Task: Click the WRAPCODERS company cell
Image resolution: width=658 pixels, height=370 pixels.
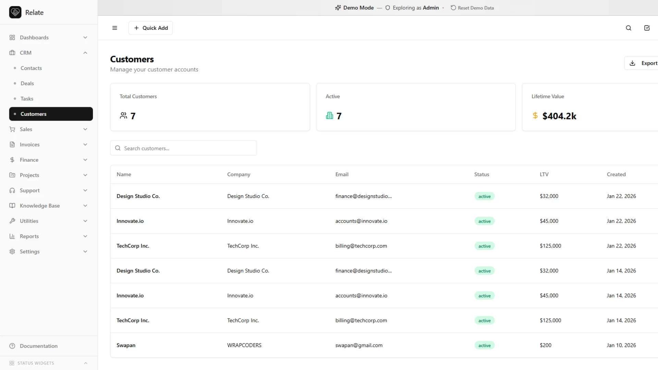Action: (244, 345)
